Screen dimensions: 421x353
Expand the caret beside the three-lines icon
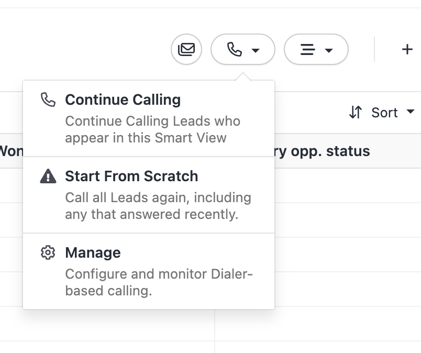click(x=329, y=50)
